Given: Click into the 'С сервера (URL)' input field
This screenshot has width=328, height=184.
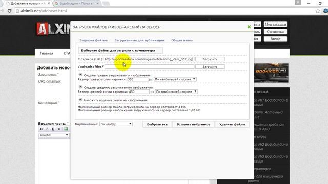Looking at the screenshot, I should (x=149, y=59).
